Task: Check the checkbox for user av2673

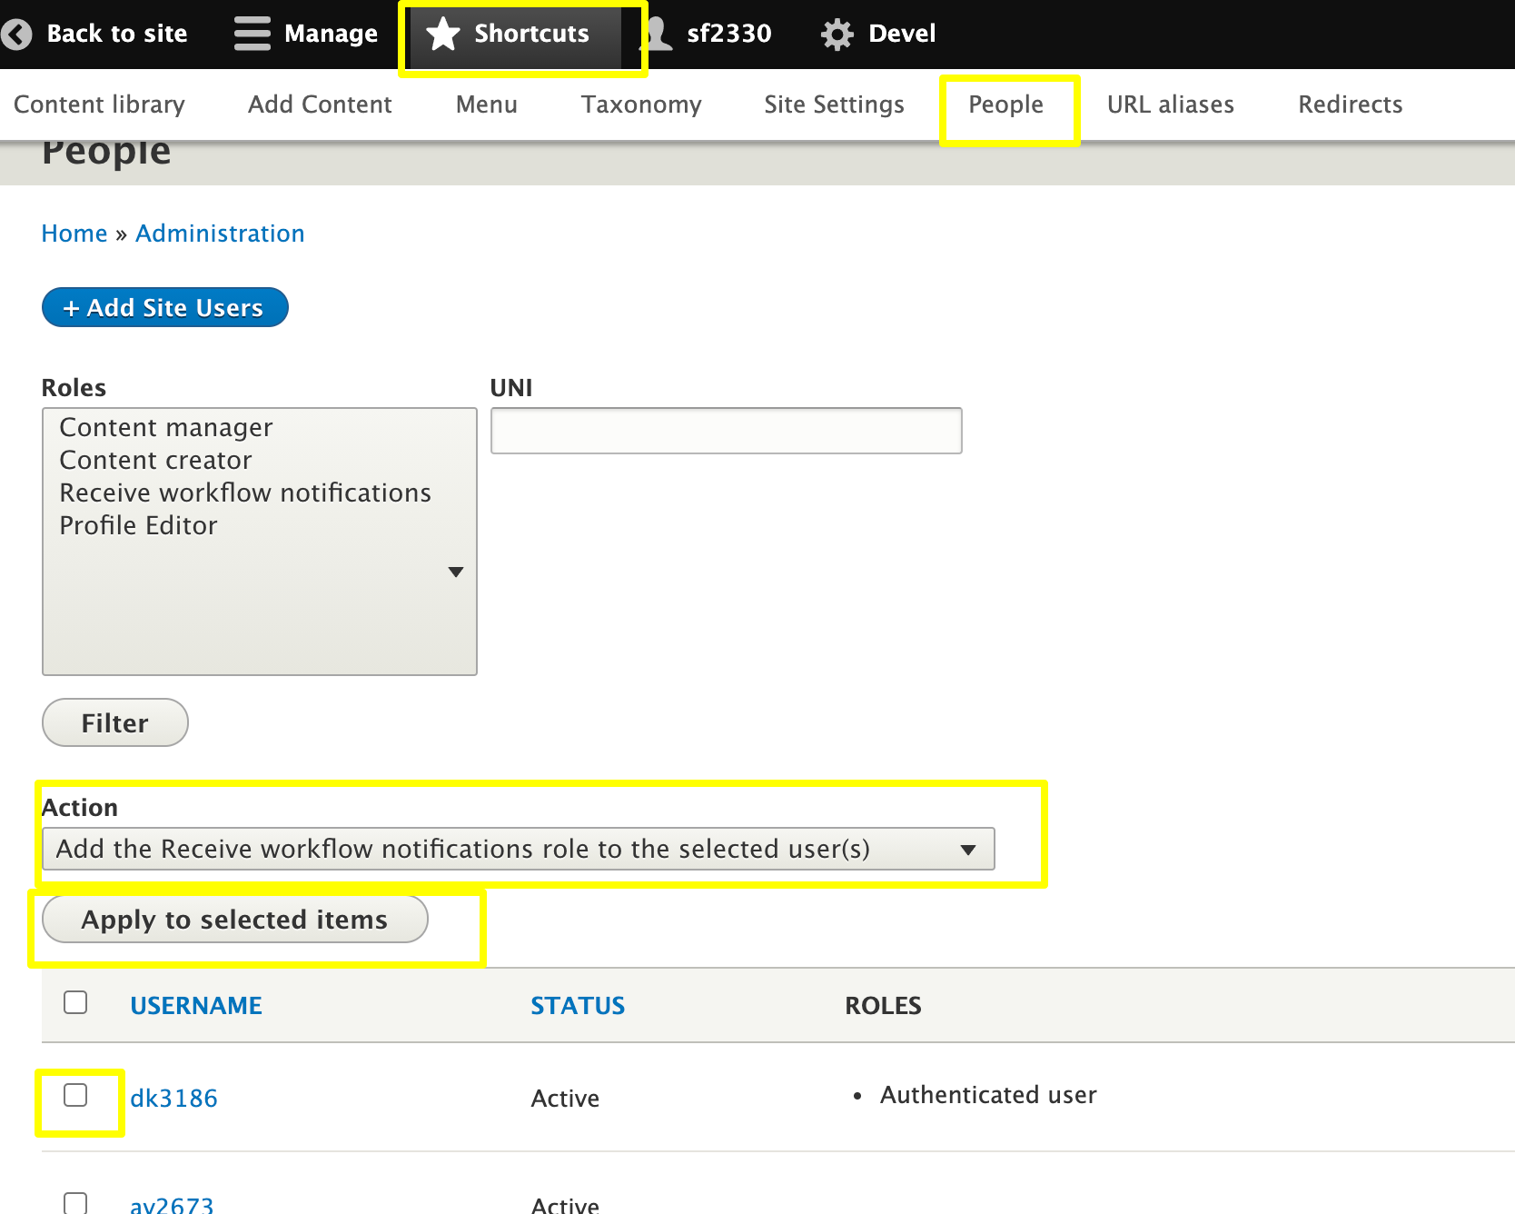Action: 75,1201
